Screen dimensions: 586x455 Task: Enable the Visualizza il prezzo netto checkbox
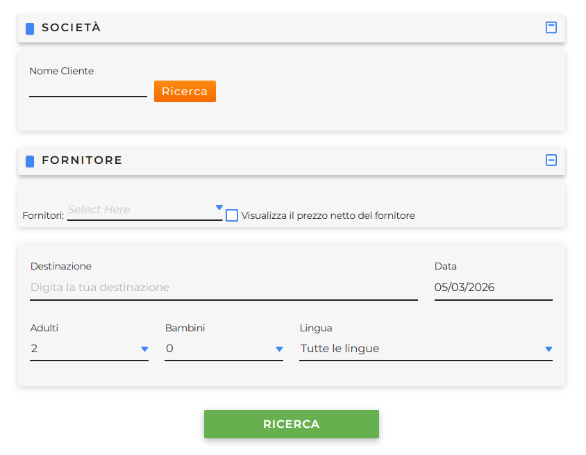(232, 215)
